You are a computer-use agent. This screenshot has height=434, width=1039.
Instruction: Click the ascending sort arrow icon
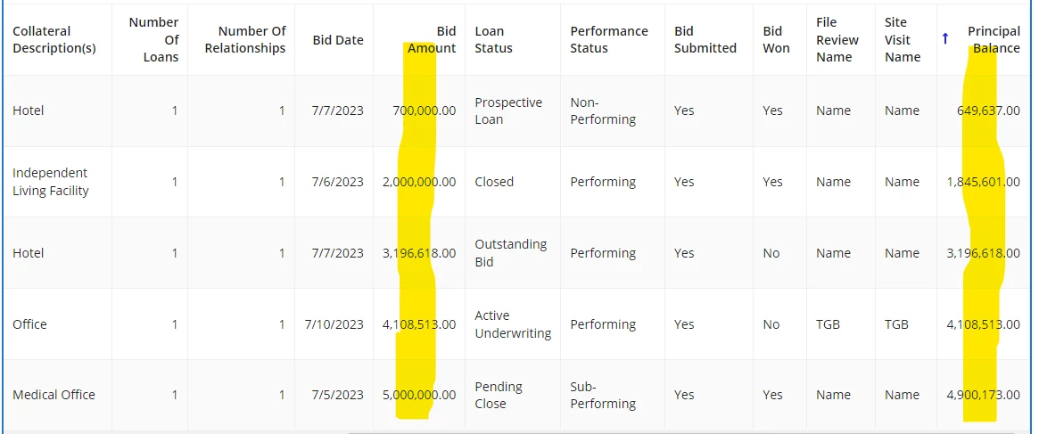coord(945,39)
